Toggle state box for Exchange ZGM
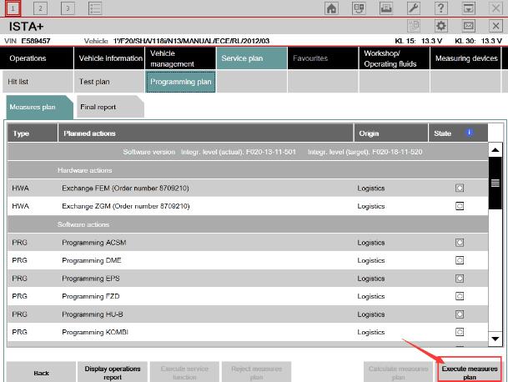 click(460, 206)
